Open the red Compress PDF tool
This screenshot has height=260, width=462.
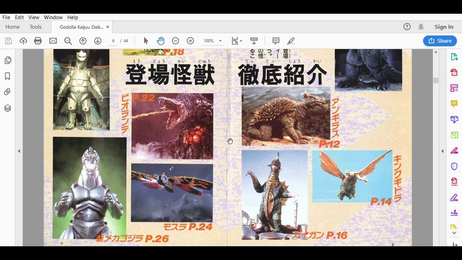[x=454, y=182]
